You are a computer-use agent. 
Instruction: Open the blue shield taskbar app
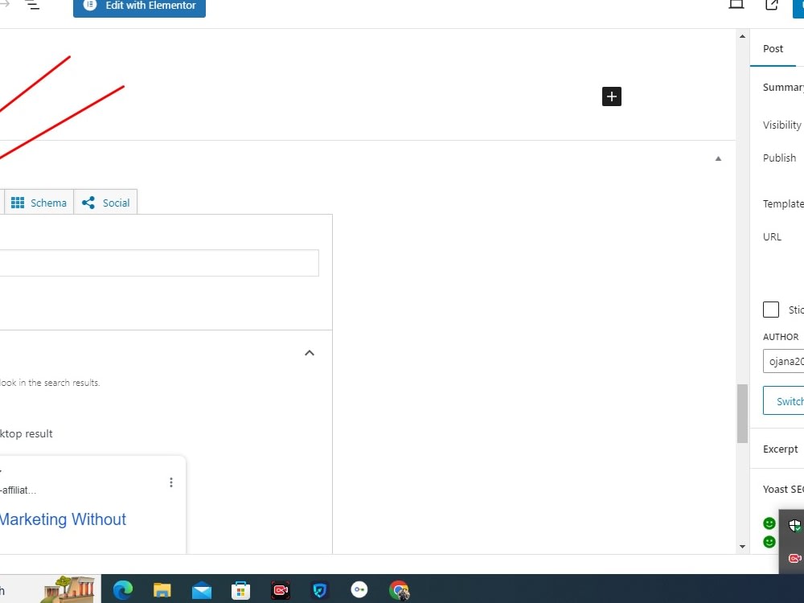[320, 591]
